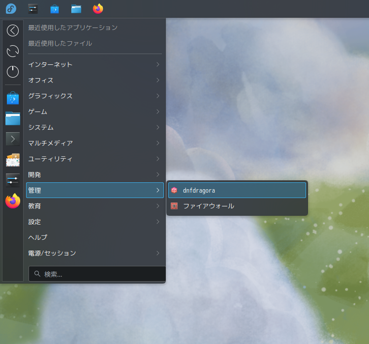
Task: Open settings sliders icon in favorites sidebar
Action: [x=13, y=180]
